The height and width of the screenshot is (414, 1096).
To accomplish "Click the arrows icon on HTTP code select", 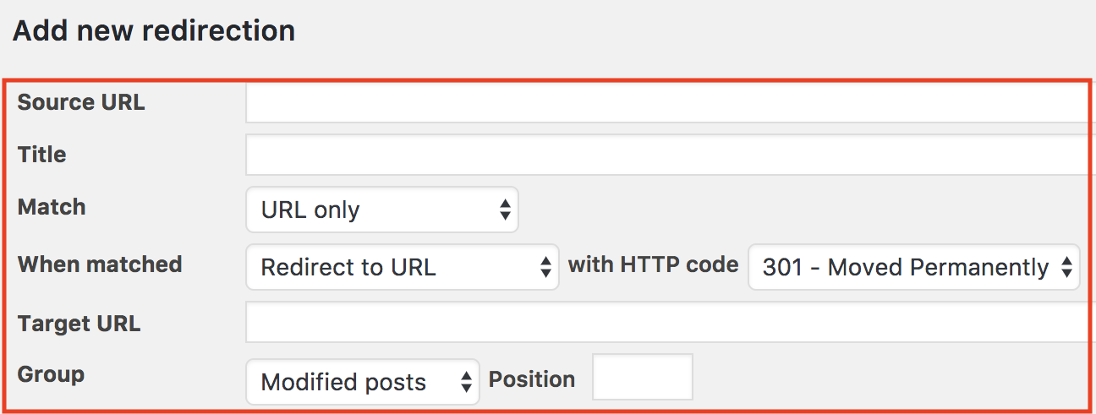I will 1066,268.
